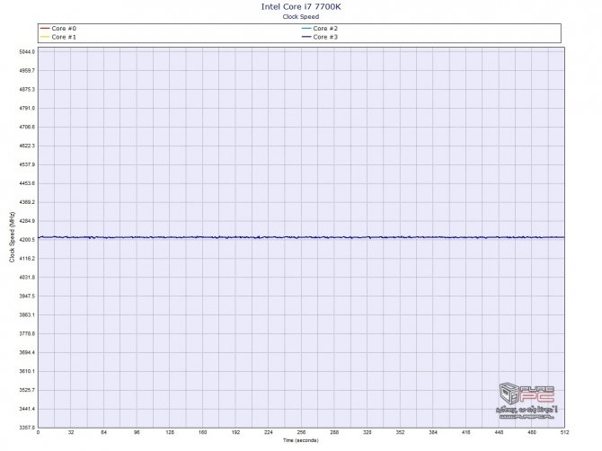Click the 3610.1 y-axis value
This screenshot has height=451, width=602.
27,371
